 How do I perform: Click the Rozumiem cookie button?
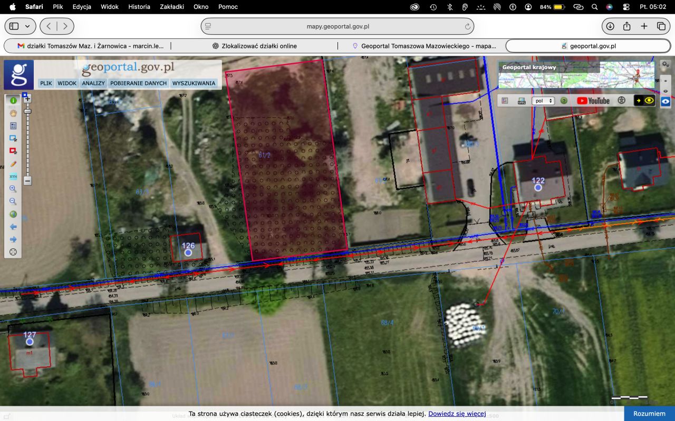pos(649,414)
